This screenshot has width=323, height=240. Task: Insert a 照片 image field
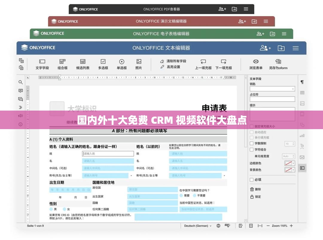click(x=138, y=64)
